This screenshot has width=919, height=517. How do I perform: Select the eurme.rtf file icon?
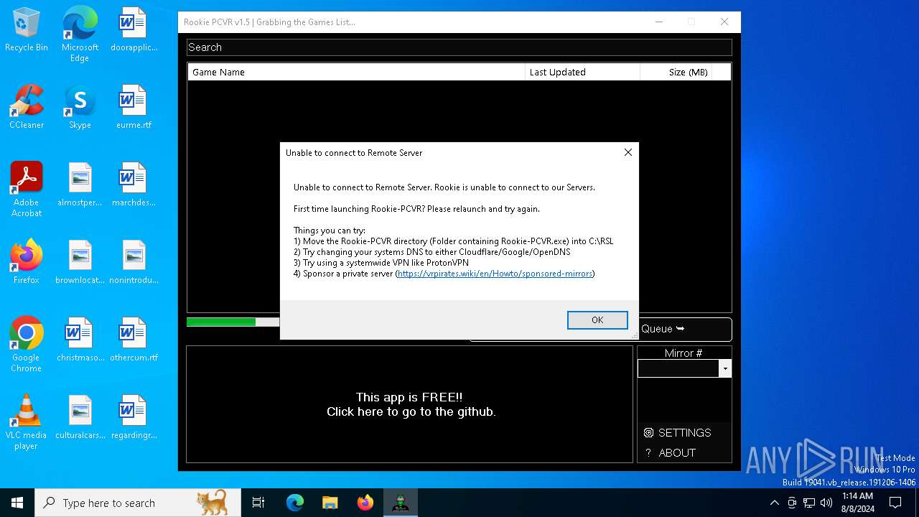point(134,108)
